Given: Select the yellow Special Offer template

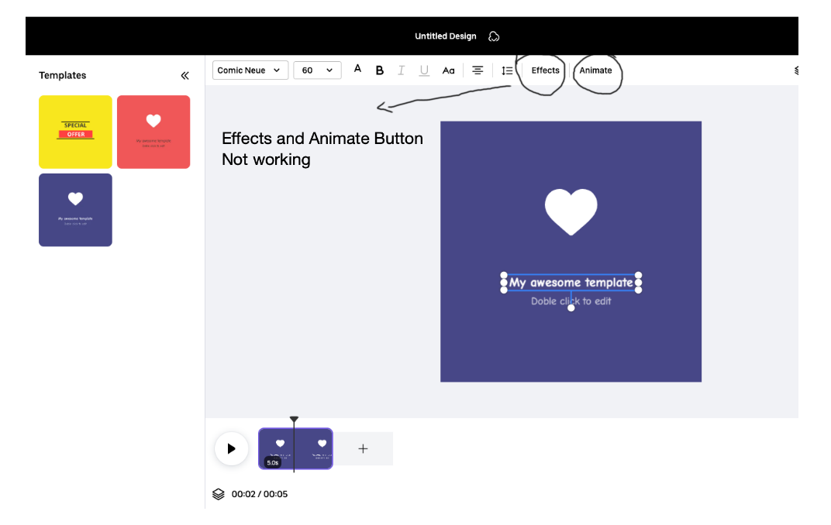Looking at the screenshot, I should click(75, 132).
